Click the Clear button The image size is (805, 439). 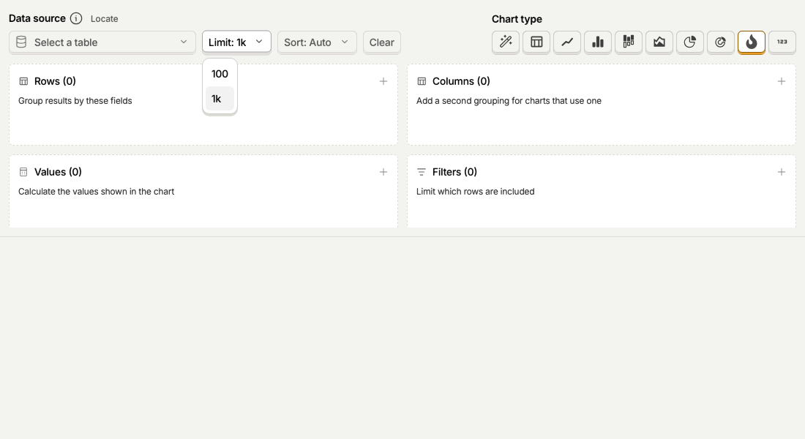pyautogui.click(x=382, y=42)
